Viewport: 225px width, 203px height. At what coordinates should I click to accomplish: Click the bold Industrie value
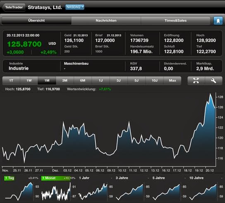(x=19, y=68)
